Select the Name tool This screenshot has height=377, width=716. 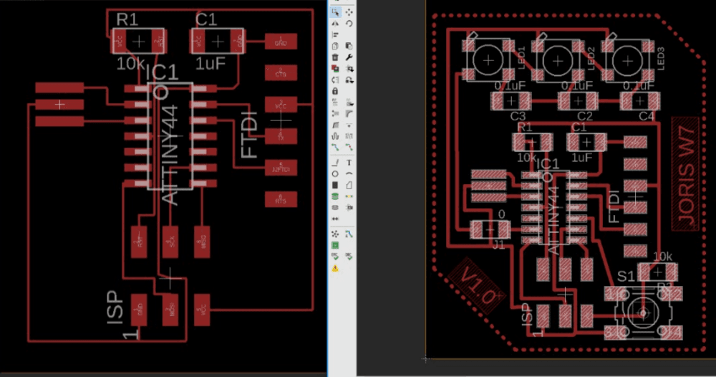335,102
